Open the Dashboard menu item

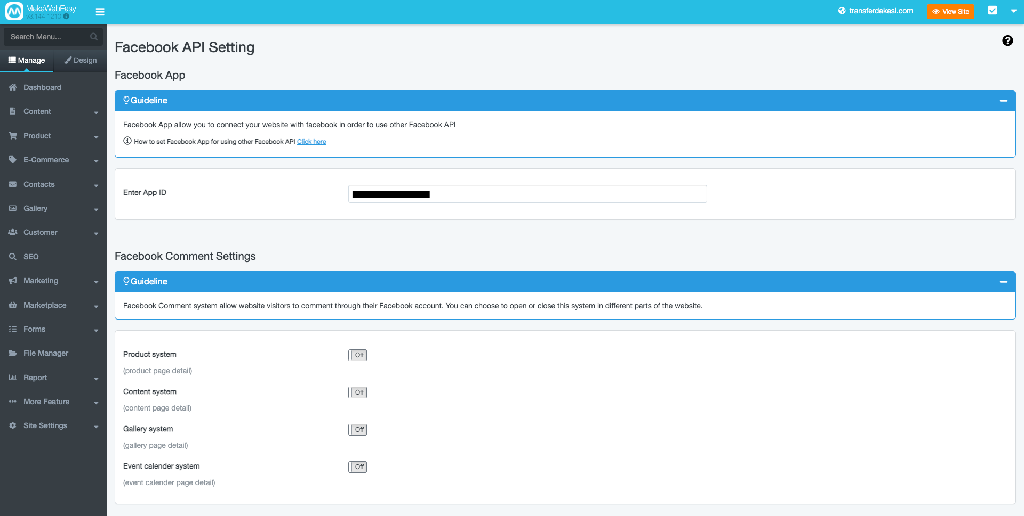(43, 87)
